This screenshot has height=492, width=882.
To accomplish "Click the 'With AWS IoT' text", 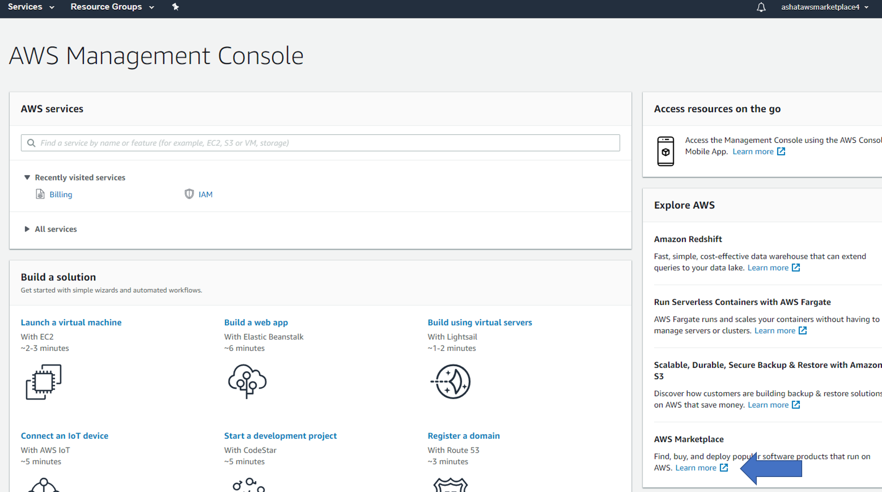I will pos(45,451).
